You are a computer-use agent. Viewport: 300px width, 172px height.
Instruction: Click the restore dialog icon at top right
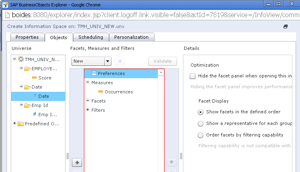tap(286, 27)
